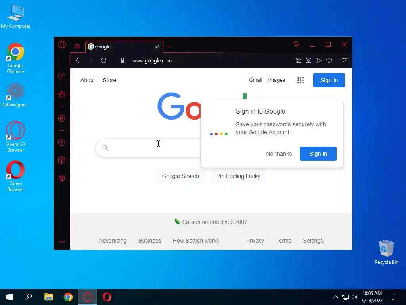Open Business footer link
The width and height of the screenshot is (406, 305).
(x=149, y=241)
